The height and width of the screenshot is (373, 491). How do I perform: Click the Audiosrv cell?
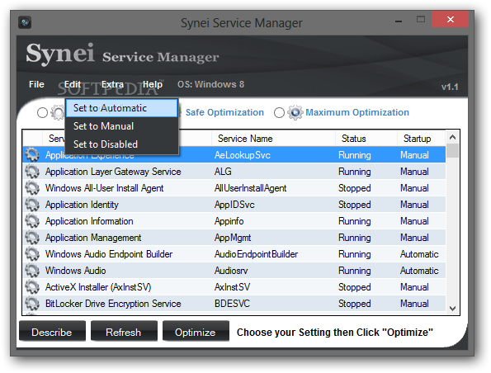click(x=231, y=271)
